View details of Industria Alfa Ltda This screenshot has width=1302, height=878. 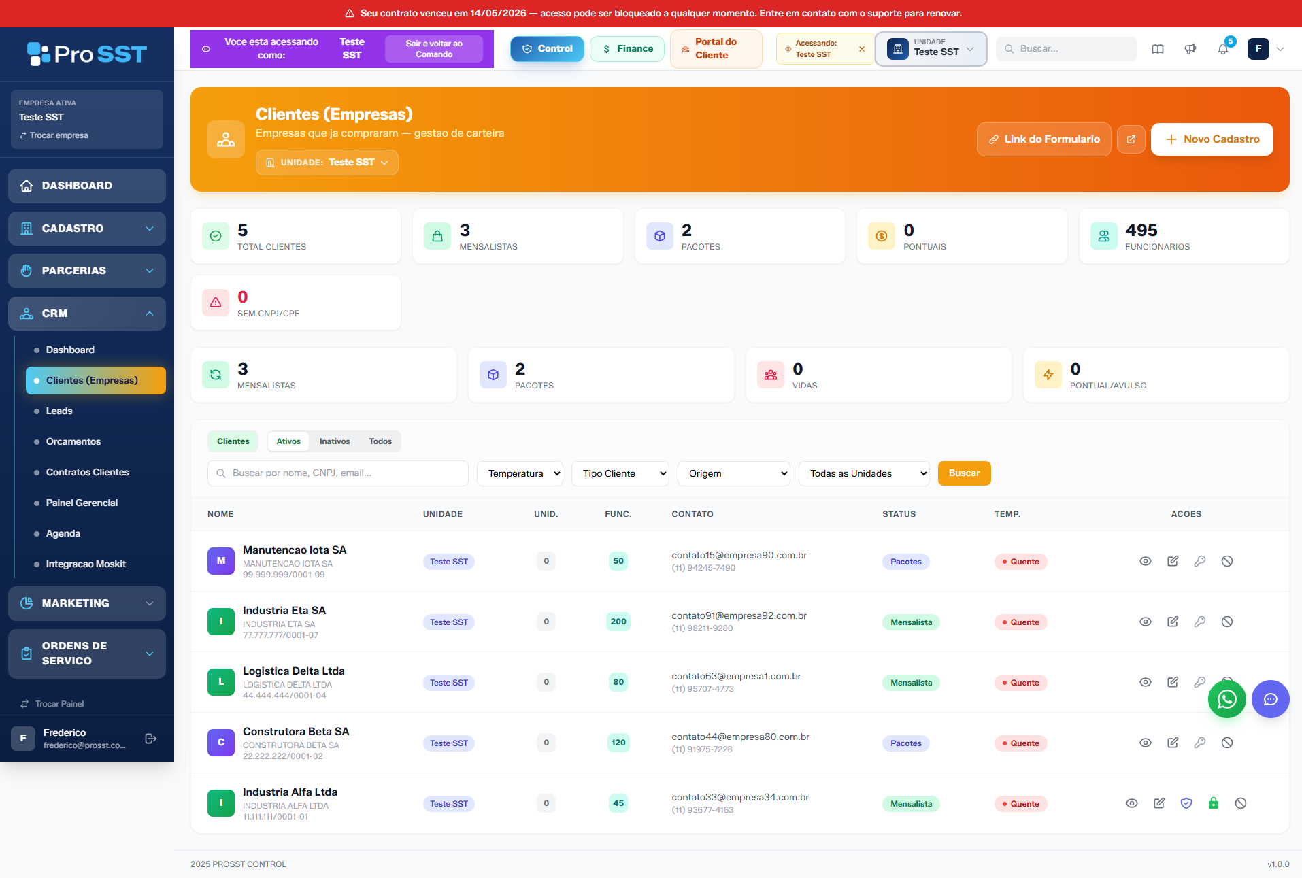1132,803
